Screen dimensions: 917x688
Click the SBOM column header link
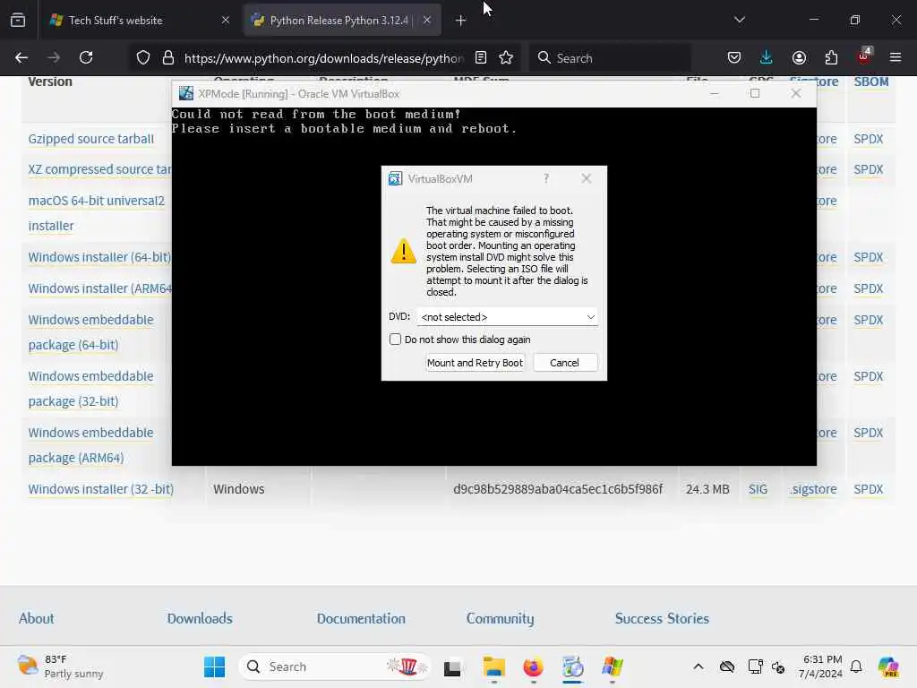click(x=870, y=82)
